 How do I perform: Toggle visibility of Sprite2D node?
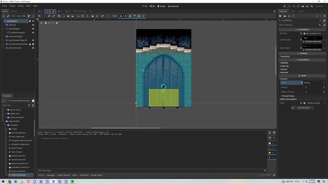click(33, 25)
